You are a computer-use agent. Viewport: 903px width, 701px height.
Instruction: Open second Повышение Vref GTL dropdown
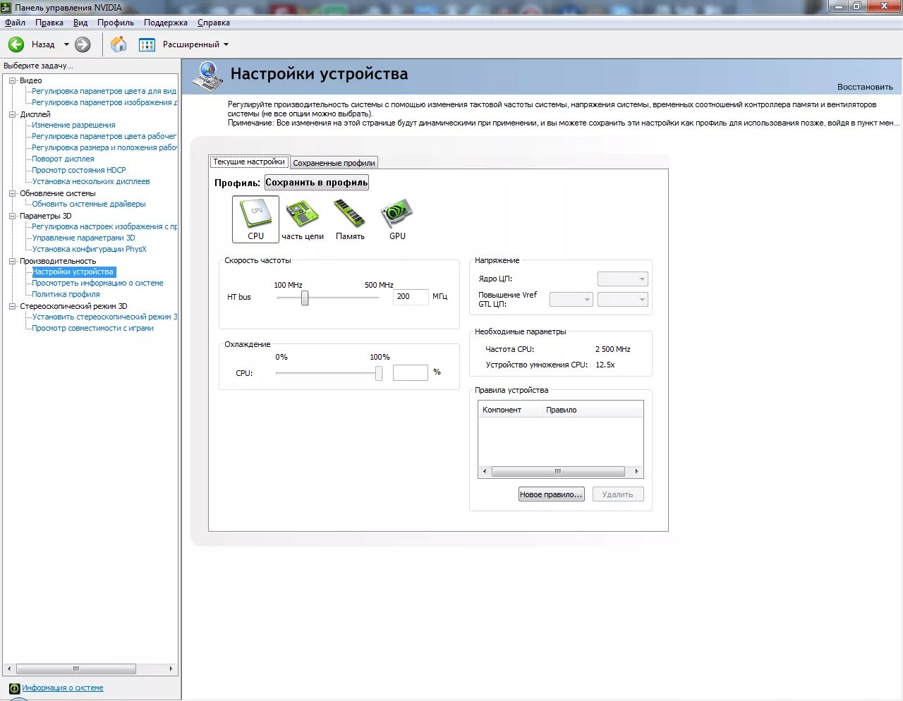pos(622,300)
